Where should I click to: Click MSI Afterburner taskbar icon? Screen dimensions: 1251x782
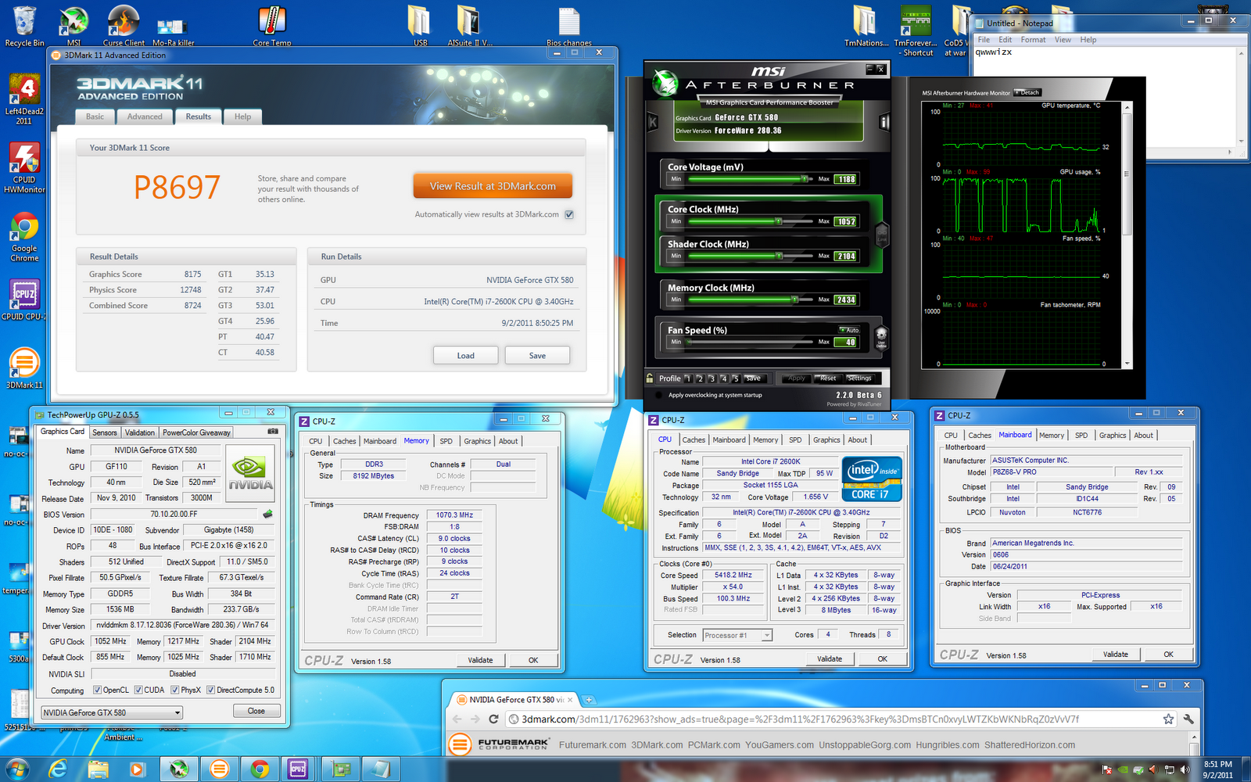(179, 769)
